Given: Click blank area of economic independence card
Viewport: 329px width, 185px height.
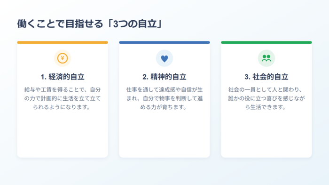Looking at the screenshot, I should [x=63, y=135].
